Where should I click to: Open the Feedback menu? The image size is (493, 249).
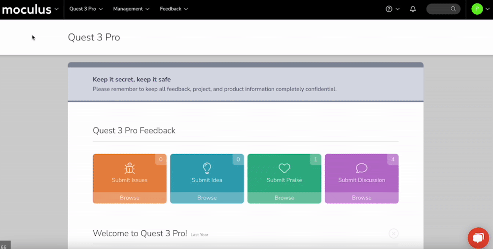point(174,9)
